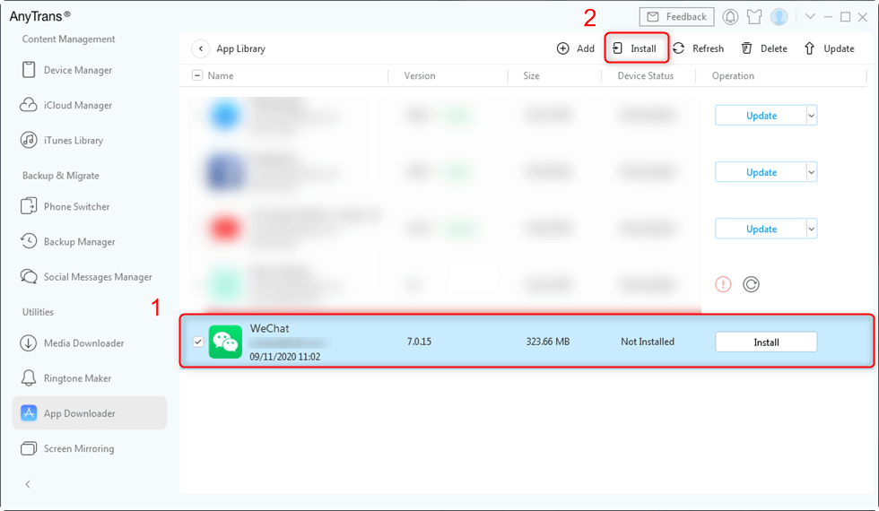Toggle select-all checkbox beside Name
879x511 pixels.
pos(197,75)
